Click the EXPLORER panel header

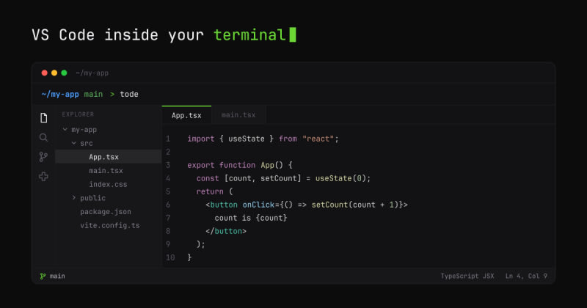[x=78, y=114]
